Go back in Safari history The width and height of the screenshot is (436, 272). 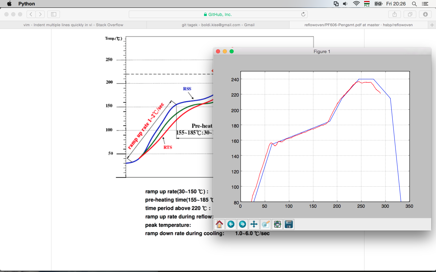pos(31,14)
